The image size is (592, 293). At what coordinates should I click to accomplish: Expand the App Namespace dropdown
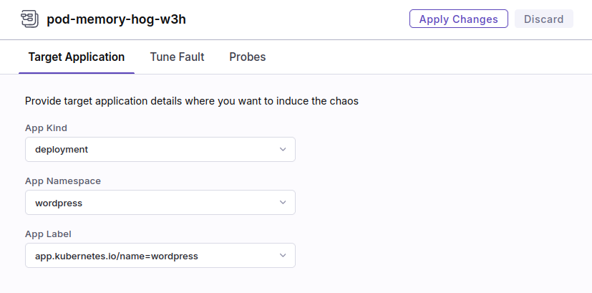160,203
